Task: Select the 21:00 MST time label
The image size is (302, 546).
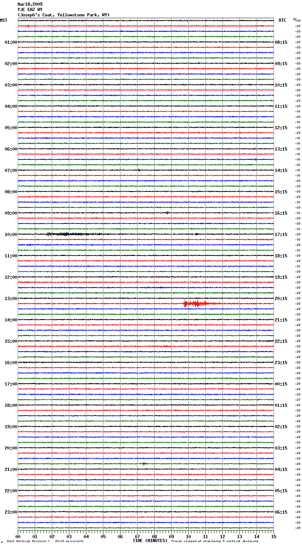Action: coord(11,469)
